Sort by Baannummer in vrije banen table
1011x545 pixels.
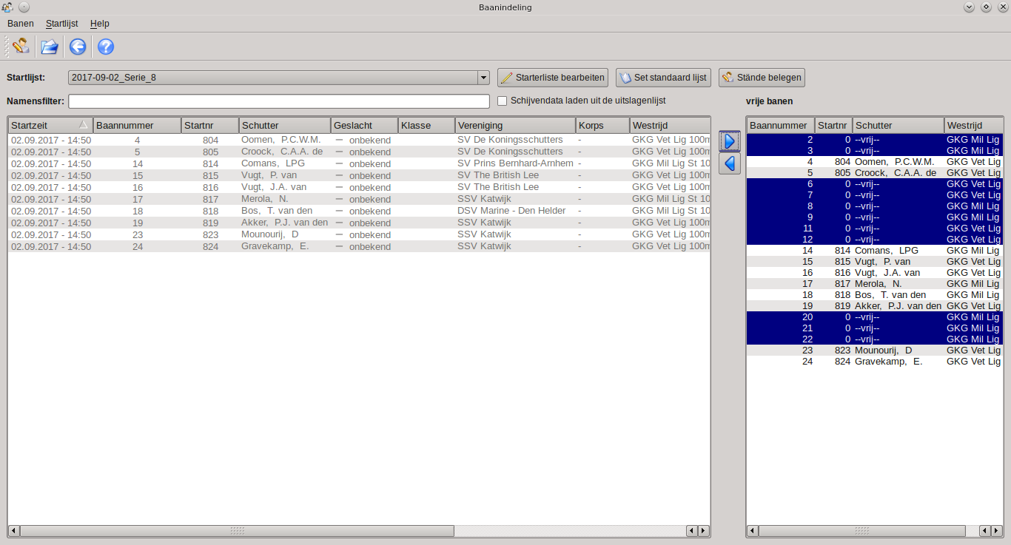pyautogui.click(x=780, y=126)
